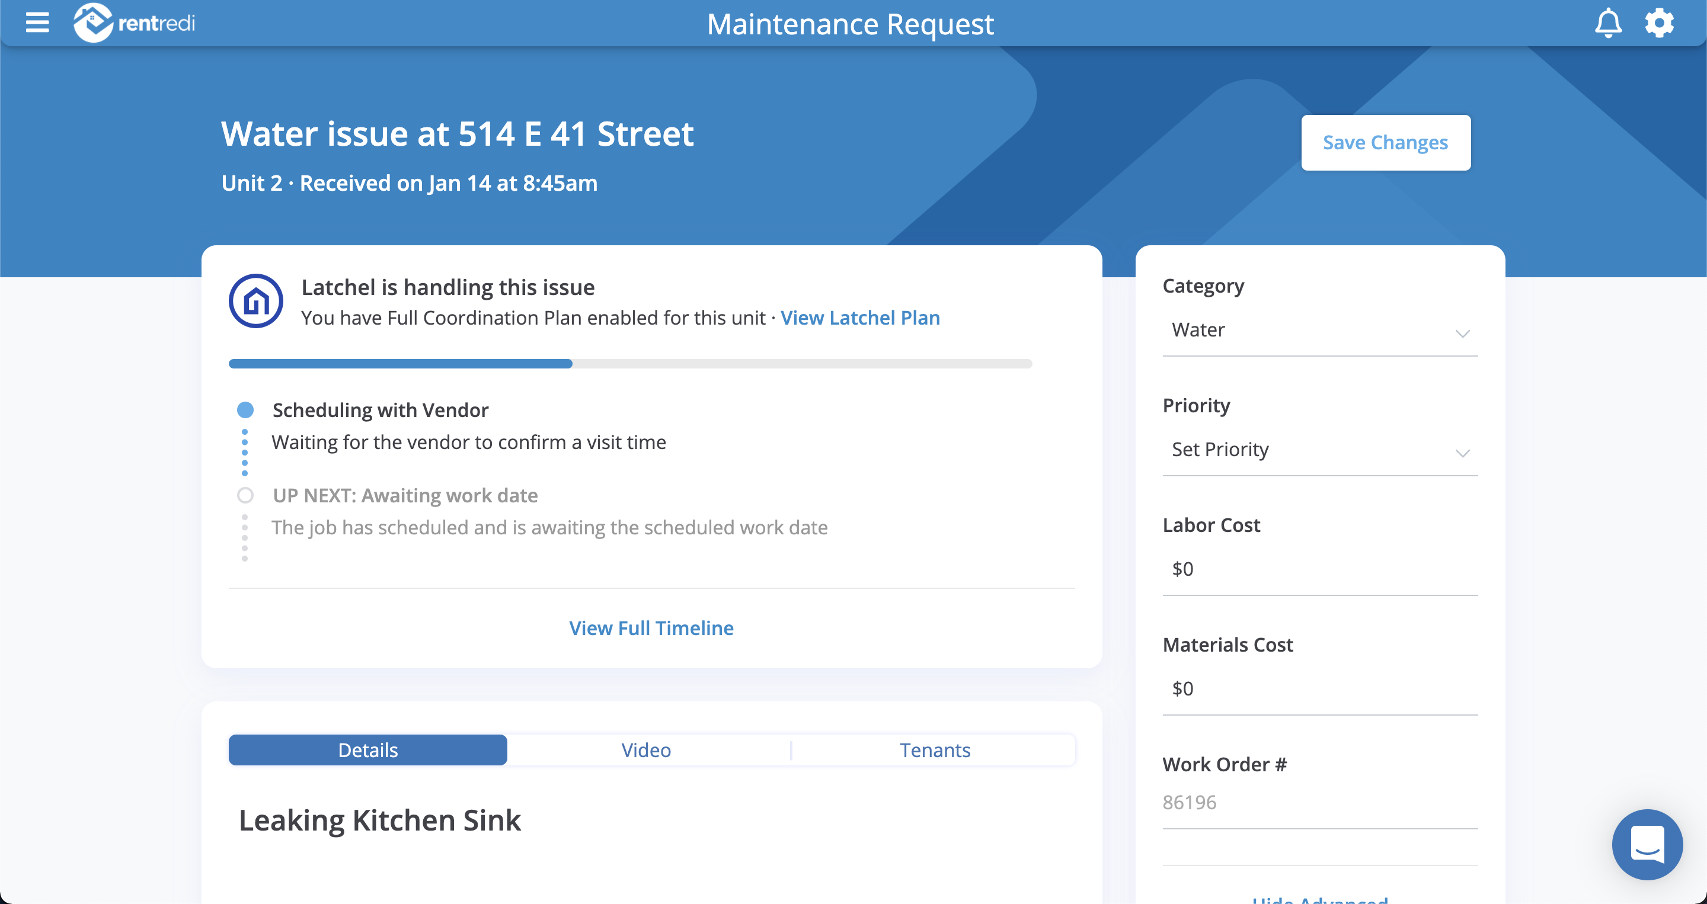Click 'Water issue at 514 E 41 Street' heading
1707x904 pixels.
457,134
